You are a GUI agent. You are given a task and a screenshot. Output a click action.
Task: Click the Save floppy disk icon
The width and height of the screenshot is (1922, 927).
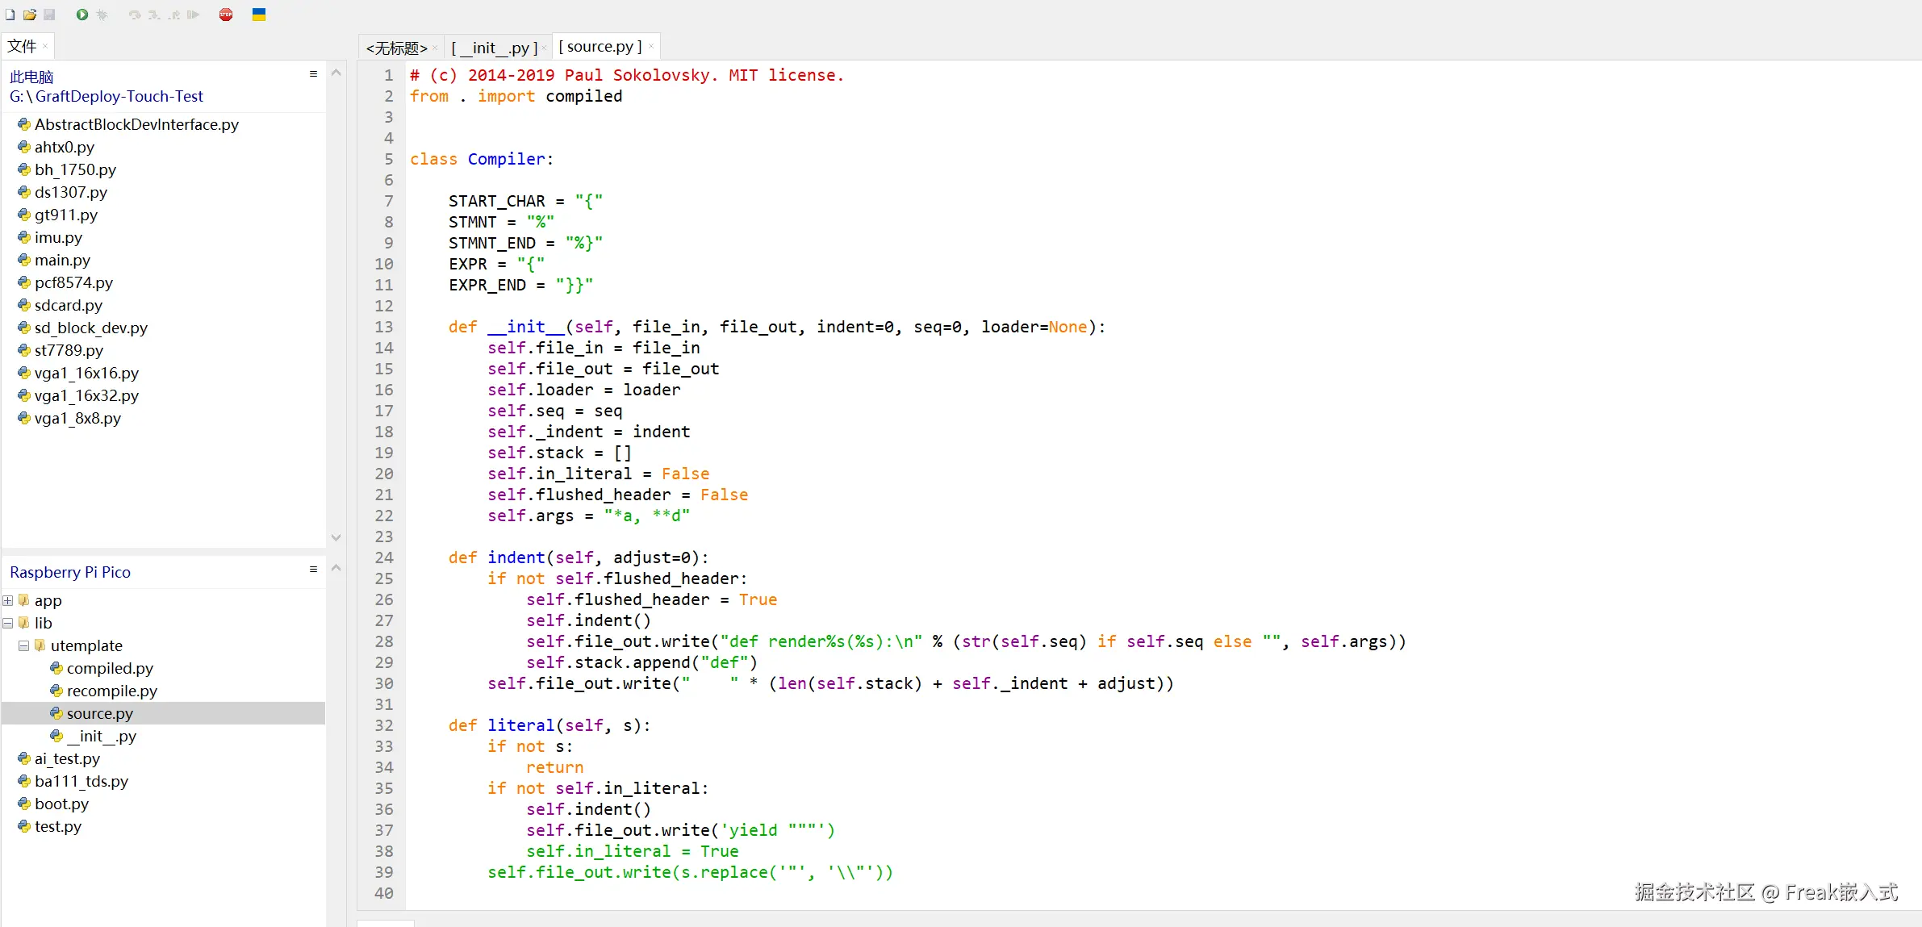point(49,15)
